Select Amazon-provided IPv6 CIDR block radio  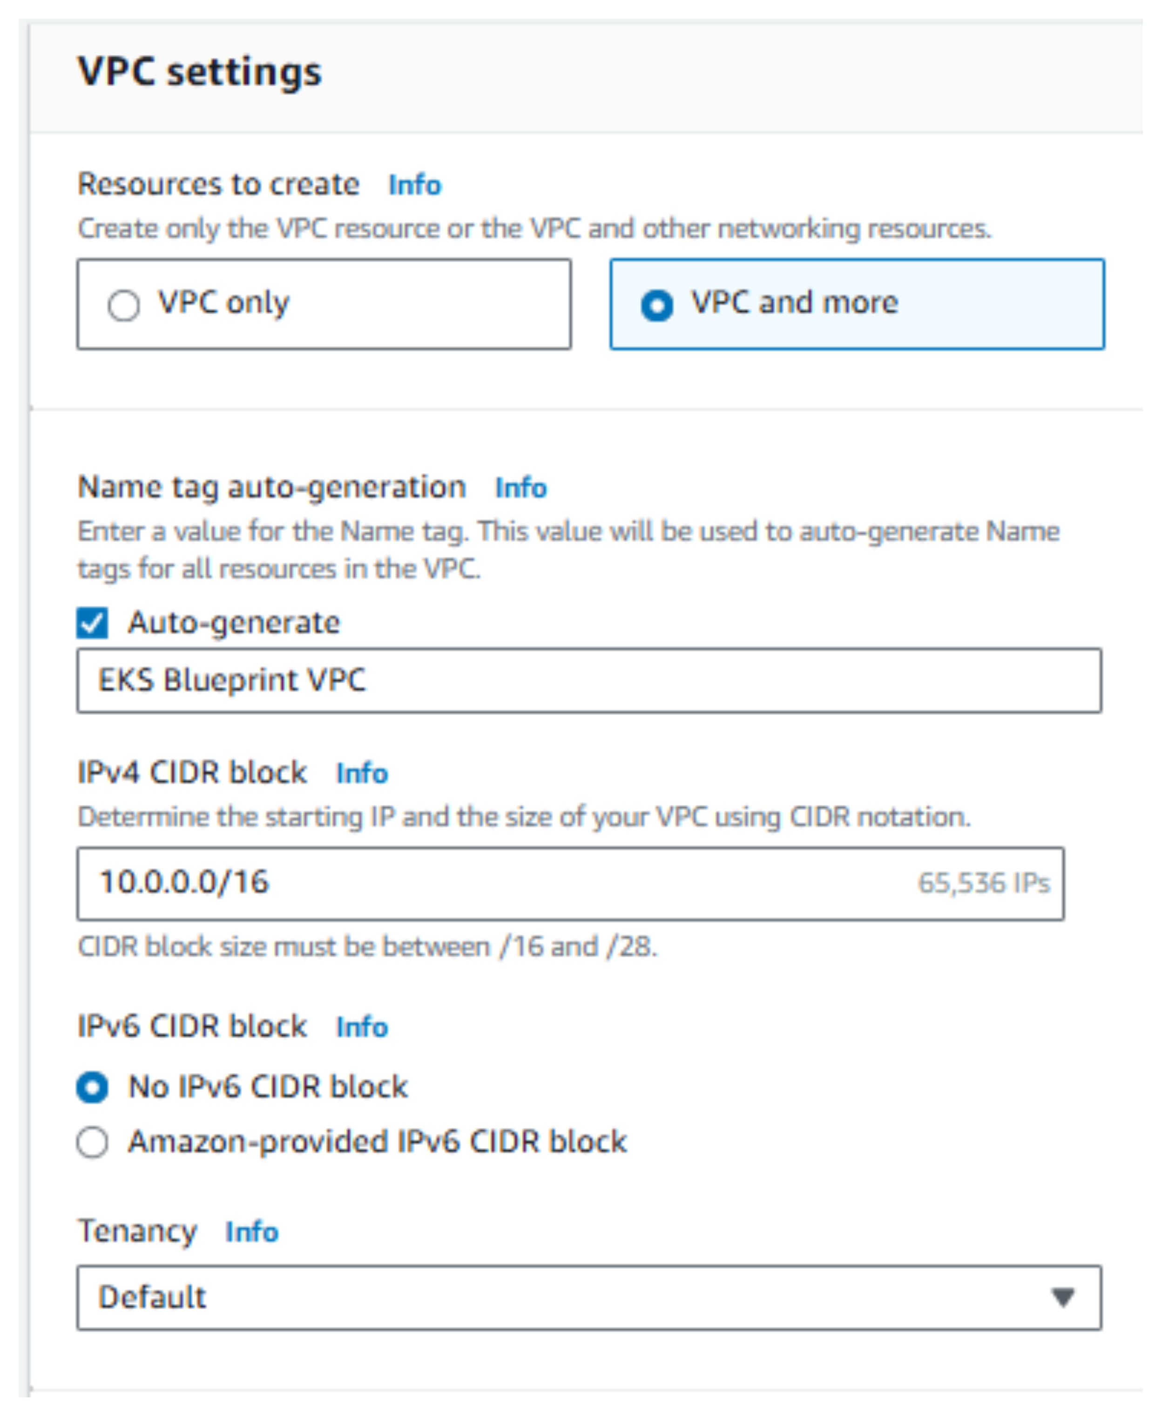tap(92, 1142)
